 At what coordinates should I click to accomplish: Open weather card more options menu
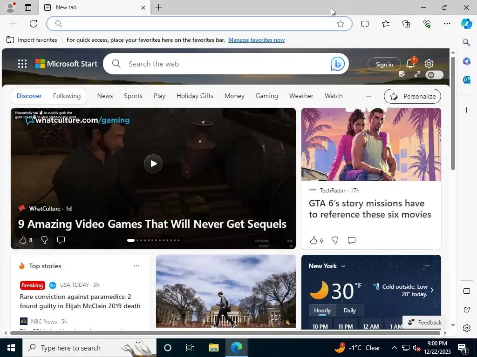click(x=427, y=266)
